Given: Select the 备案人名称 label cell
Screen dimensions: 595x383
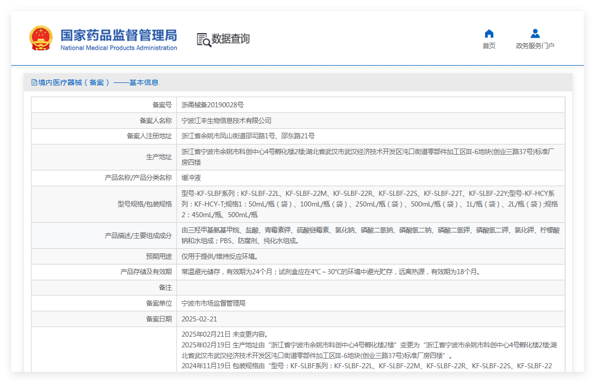Looking at the screenshot, I should [x=104, y=121].
